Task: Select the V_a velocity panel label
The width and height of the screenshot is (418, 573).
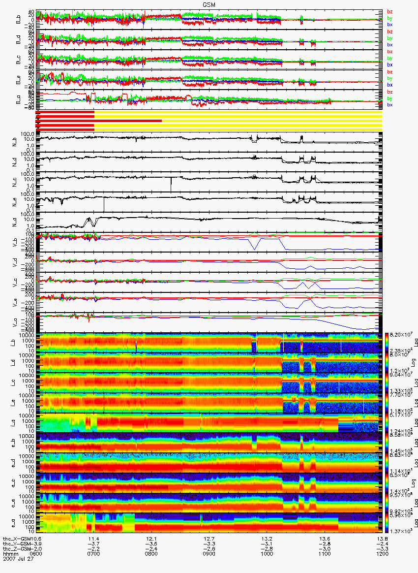Action: click(x=15, y=321)
